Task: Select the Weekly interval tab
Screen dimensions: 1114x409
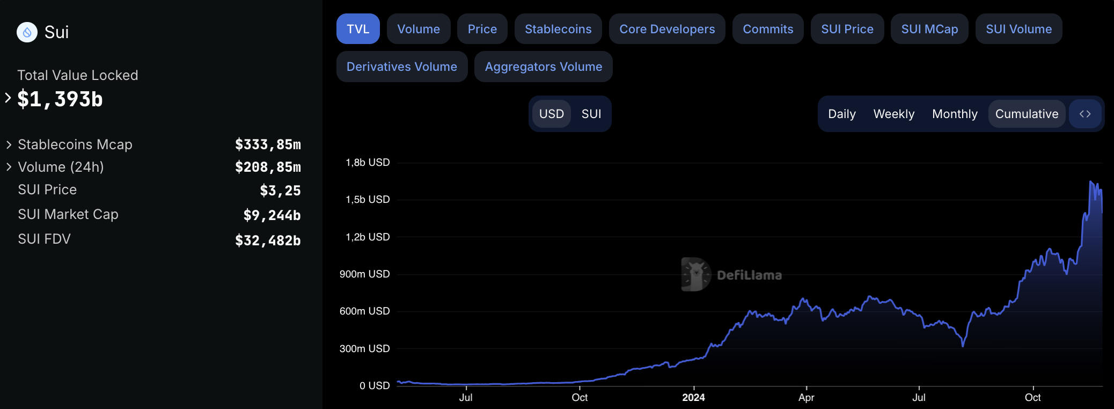Action: (893, 114)
